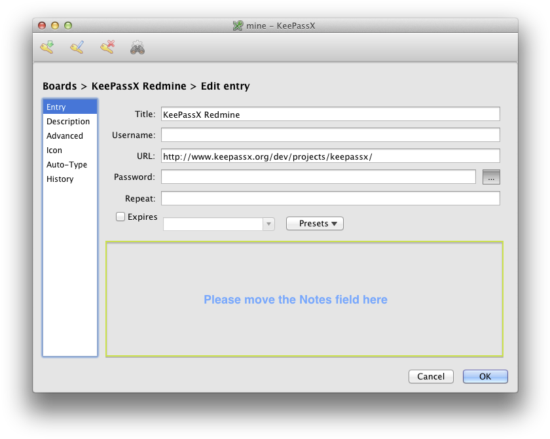Toggle password visibility with '...' button

pos(491,177)
